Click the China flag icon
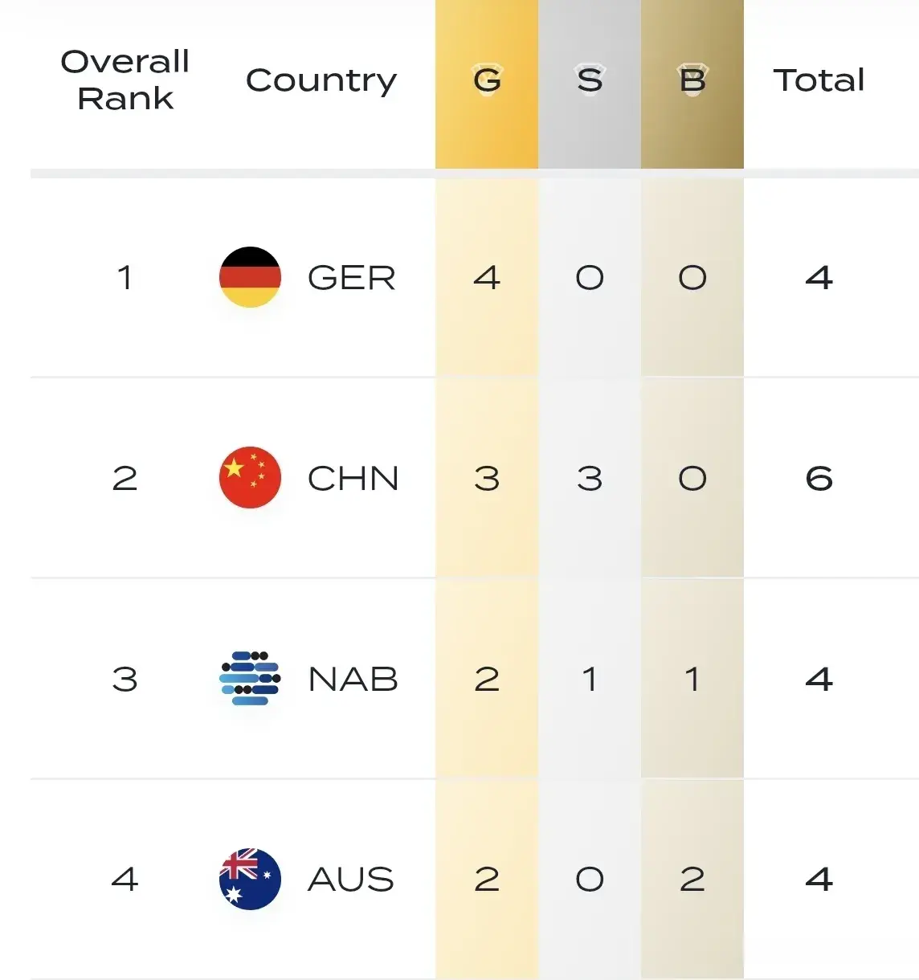The width and height of the screenshot is (919, 980). pyautogui.click(x=250, y=478)
